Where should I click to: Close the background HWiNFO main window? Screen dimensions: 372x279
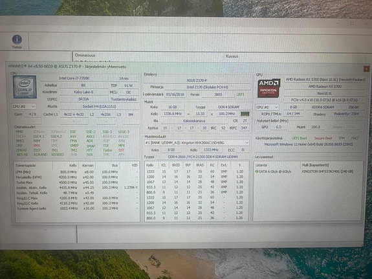pyautogui.click(x=366, y=23)
